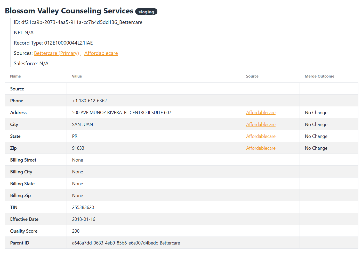Click the staging badge beside the title
Screen dimensions: 362x253
146,12
